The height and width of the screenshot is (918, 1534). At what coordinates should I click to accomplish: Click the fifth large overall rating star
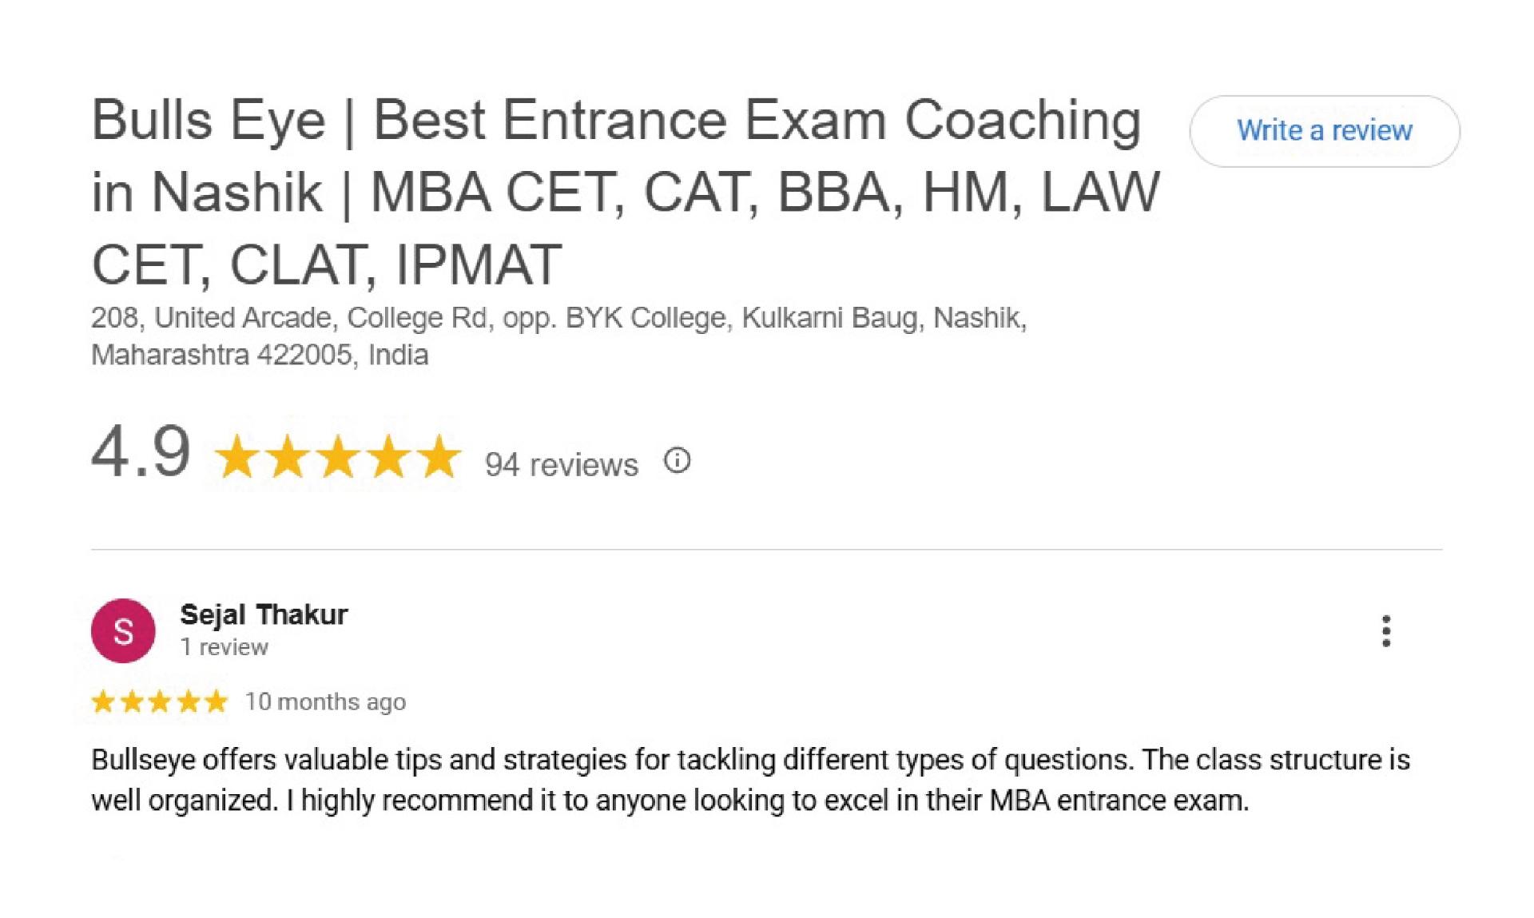click(x=439, y=456)
